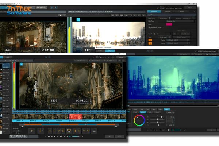Click the seek bar handle under the timecode ruler
The height and width of the screenshot is (146, 219).
pyautogui.click(x=86, y=124)
